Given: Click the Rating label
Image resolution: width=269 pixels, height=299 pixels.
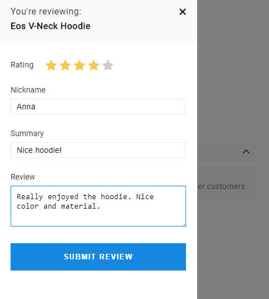Looking at the screenshot, I should pos(22,65).
